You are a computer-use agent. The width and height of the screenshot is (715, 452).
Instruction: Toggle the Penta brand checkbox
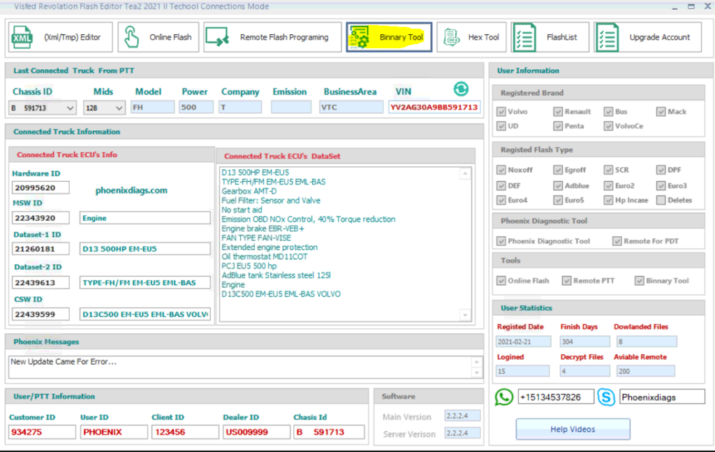[x=558, y=126]
